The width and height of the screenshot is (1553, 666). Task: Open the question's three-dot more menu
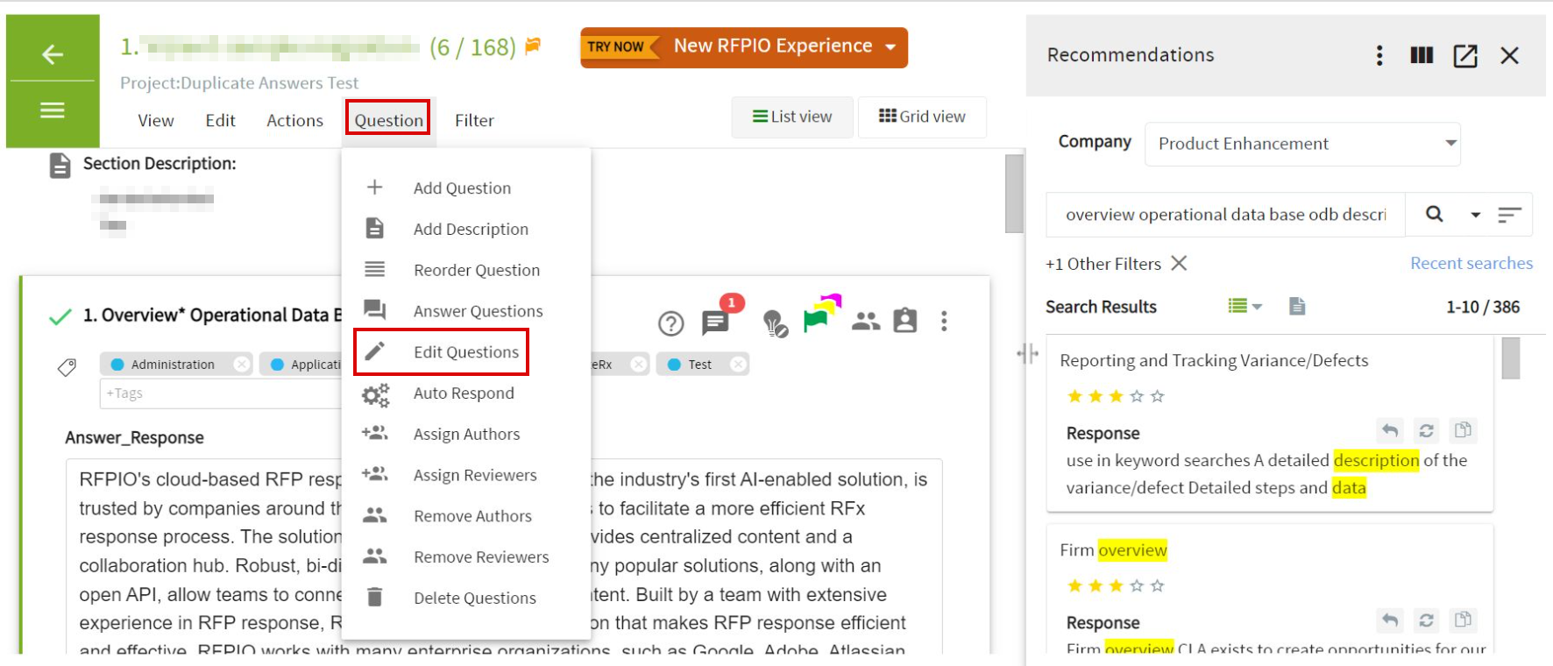tap(944, 322)
